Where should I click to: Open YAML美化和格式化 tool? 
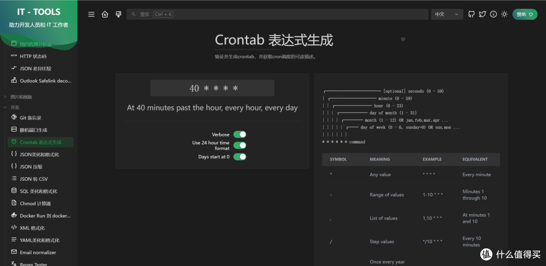point(40,240)
